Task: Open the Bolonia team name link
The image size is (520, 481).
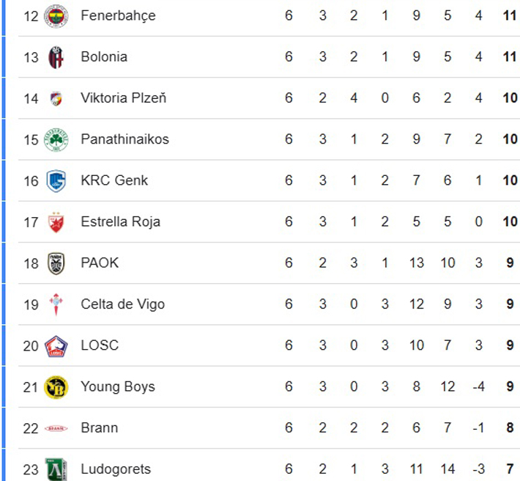Action: [x=104, y=57]
